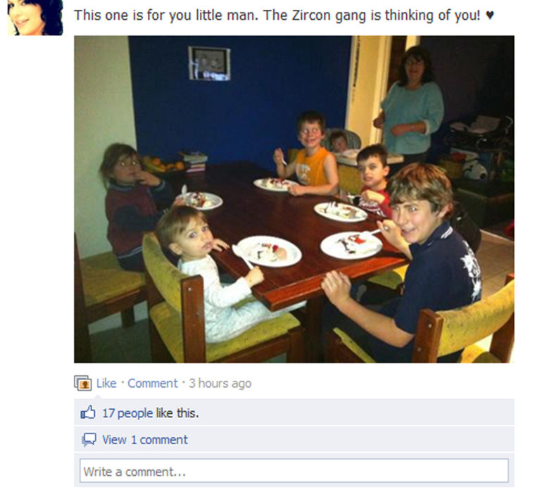The width and height of the screenshot is (535, 492).
Task: Expand 'View 1 comment'
Action: pyautogui.click(x=145, y=439)
